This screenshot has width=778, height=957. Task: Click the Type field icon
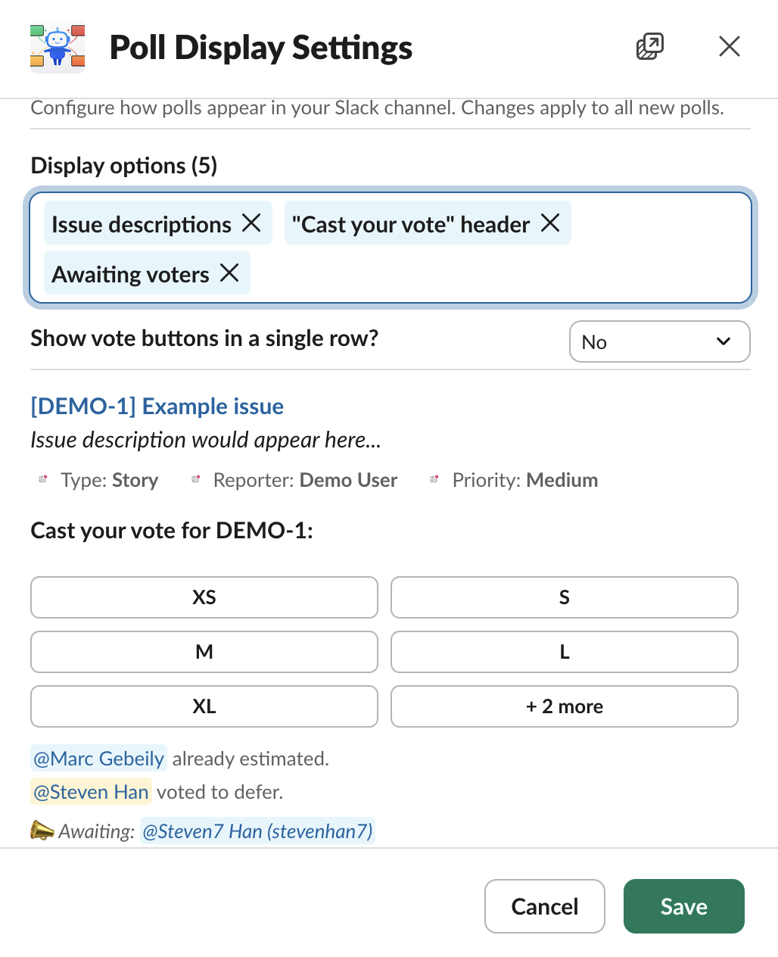[43, 479]
